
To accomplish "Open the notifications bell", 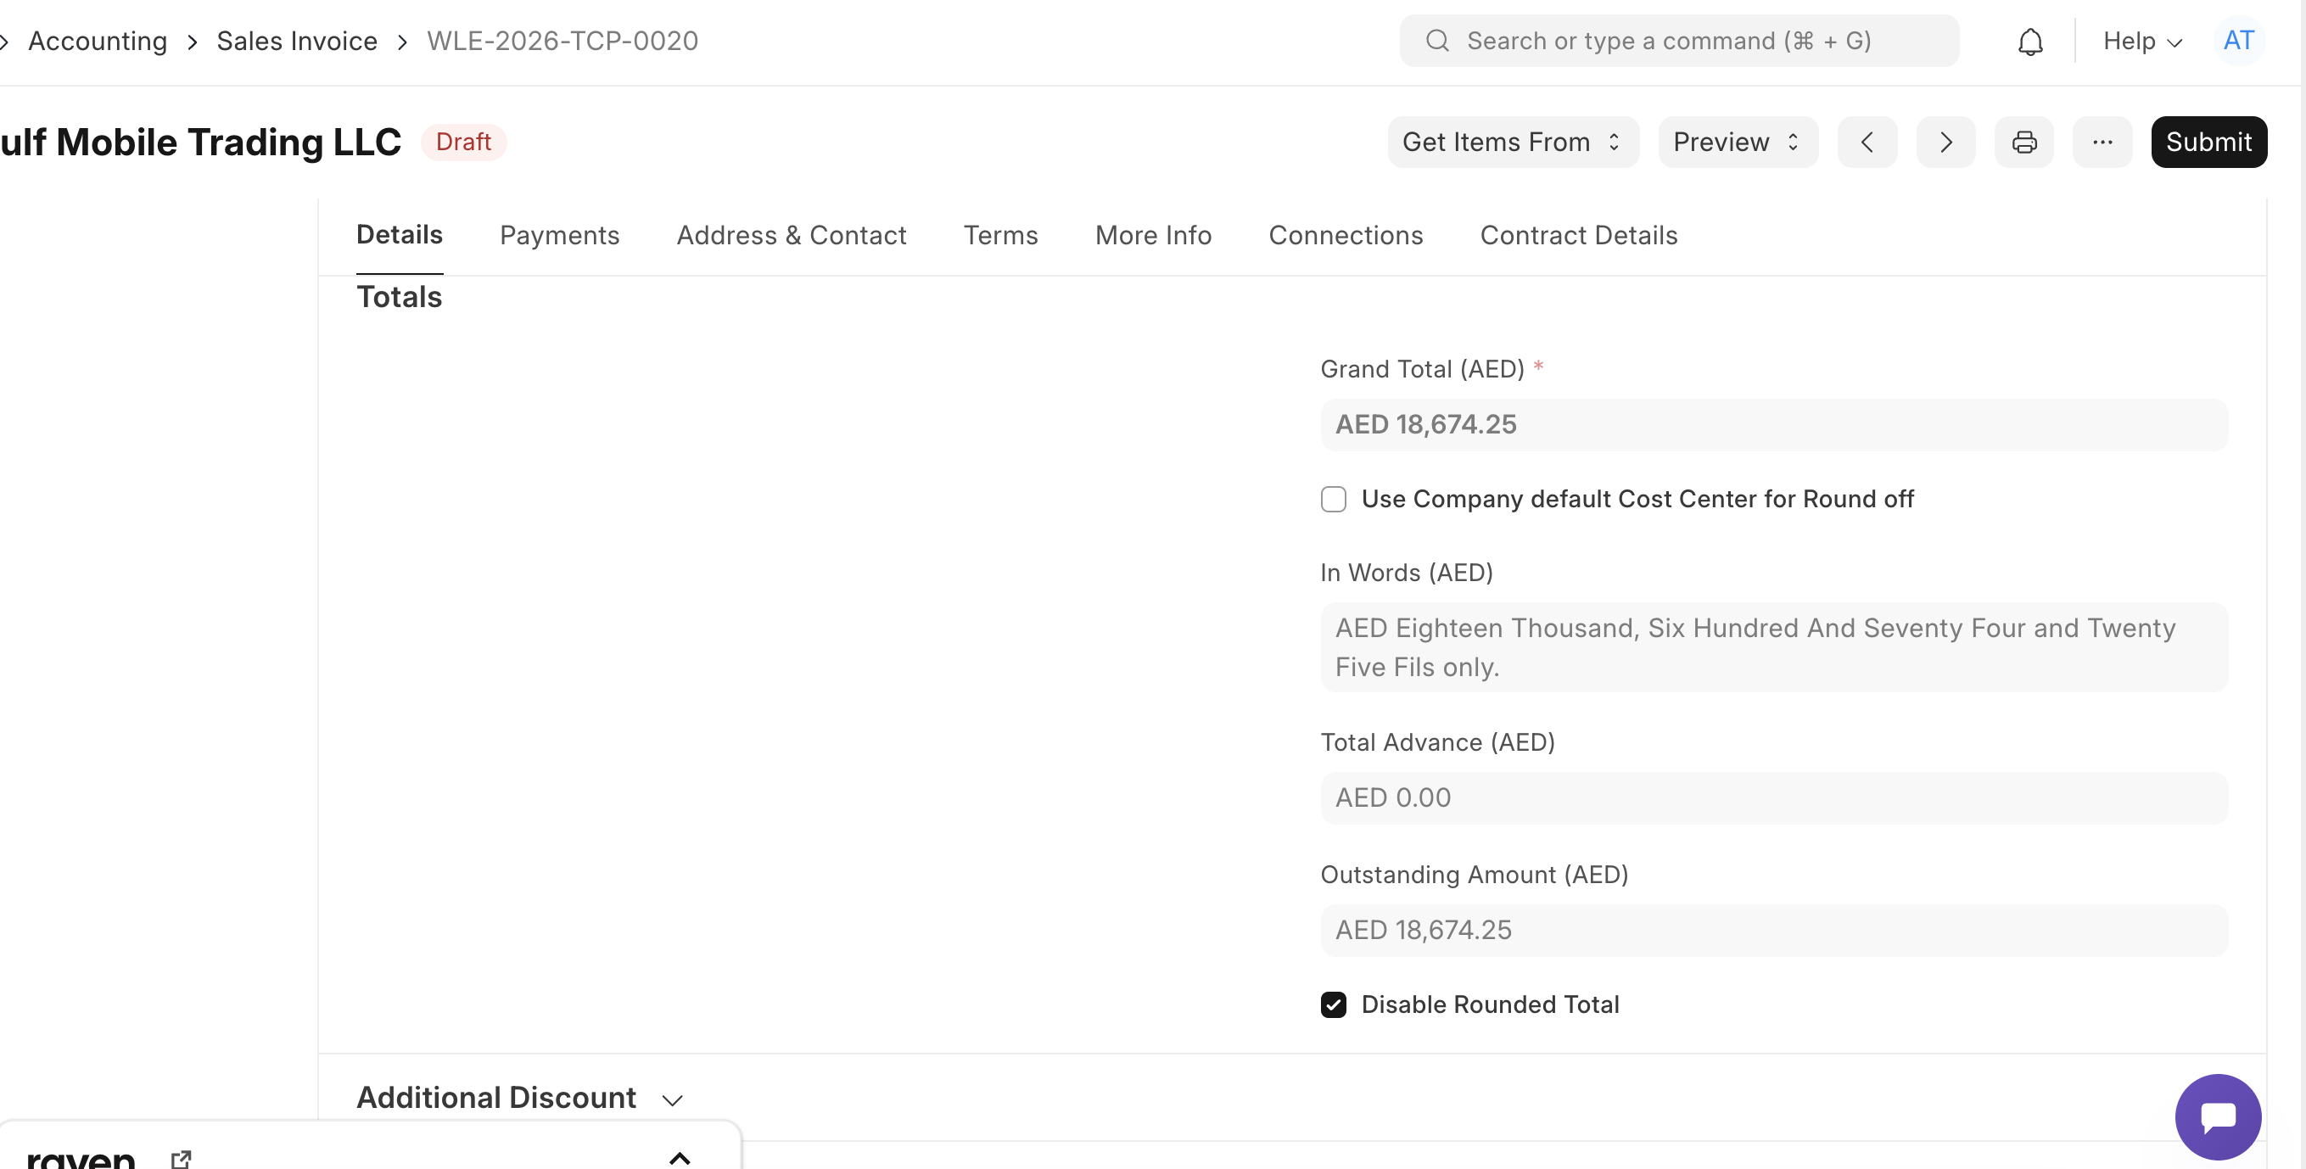I will pyautogui.click(x=2029, y=42).
